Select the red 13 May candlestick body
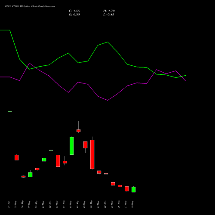 [58, 161]
